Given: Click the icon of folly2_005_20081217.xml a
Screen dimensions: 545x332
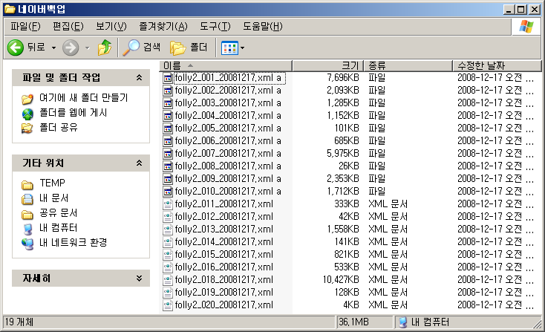Looking at the screenshot, I should (168, 128).
